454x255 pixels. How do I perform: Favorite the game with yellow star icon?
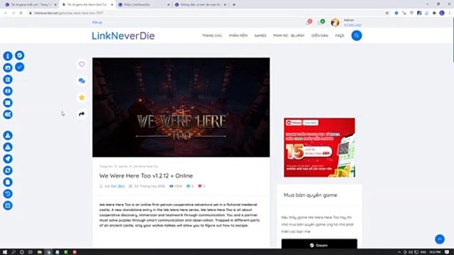click(82, 98)
